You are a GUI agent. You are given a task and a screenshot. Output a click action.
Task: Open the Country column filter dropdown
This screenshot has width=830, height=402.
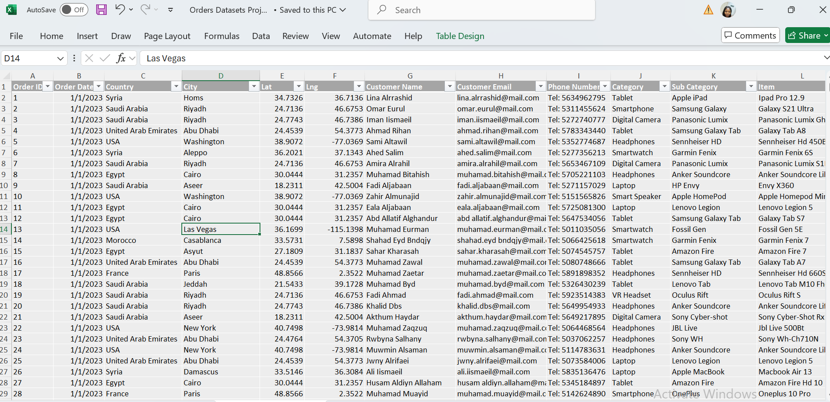(x=176, y=87)
